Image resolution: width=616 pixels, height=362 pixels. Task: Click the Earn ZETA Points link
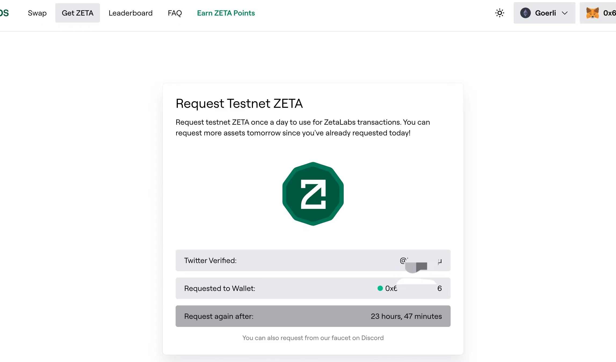point(226,13)
